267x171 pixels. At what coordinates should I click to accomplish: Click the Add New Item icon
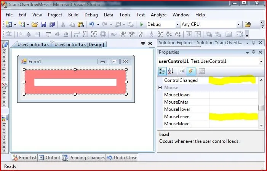pos(22,24)
